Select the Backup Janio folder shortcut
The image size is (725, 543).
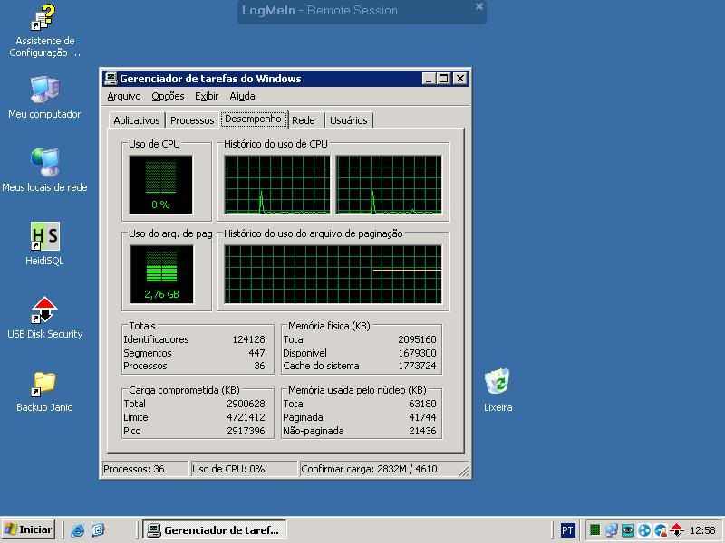(x=43, y=384)
